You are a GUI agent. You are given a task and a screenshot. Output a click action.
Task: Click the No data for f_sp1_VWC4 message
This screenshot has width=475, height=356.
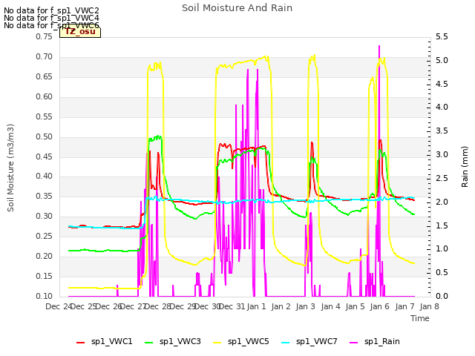[x=51, y=18]
